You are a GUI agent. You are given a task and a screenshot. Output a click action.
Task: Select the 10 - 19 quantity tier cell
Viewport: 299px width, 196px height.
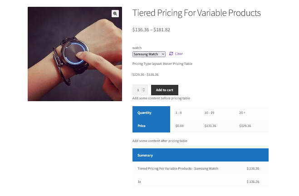point(209,113)
